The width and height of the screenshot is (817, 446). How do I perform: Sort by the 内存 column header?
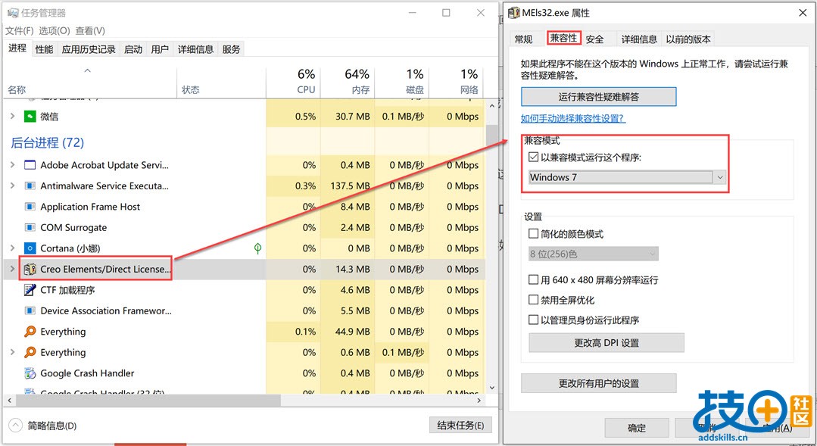pyautogui.click(x=348, y=83)
